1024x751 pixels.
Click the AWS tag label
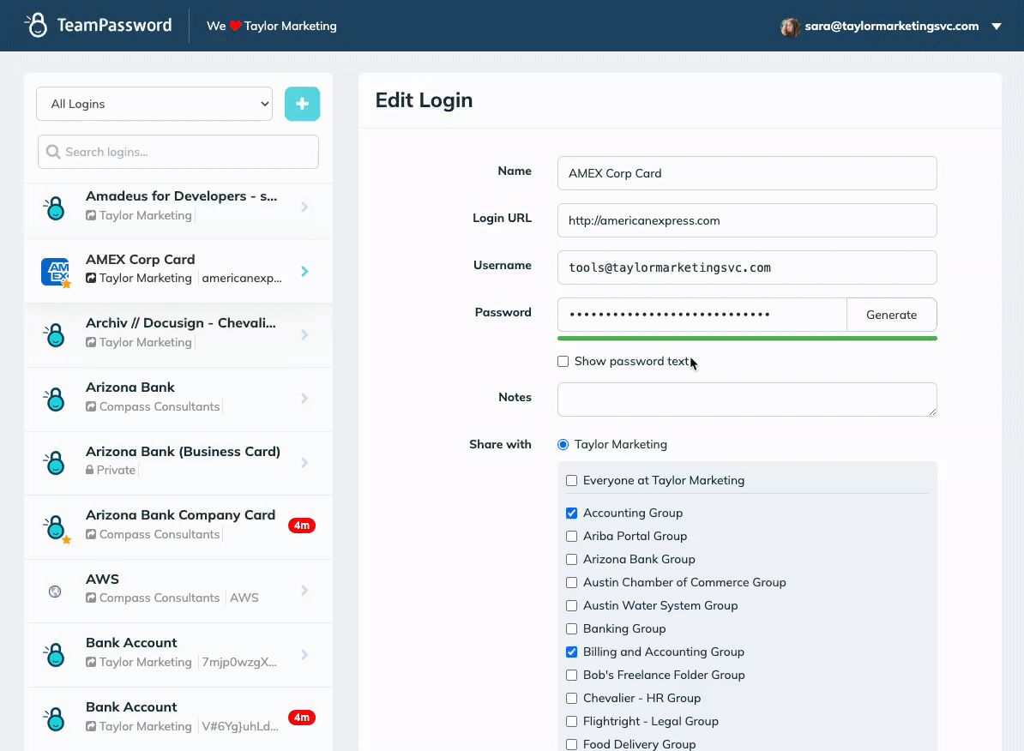pyautogui.click(x=244, y=598)
